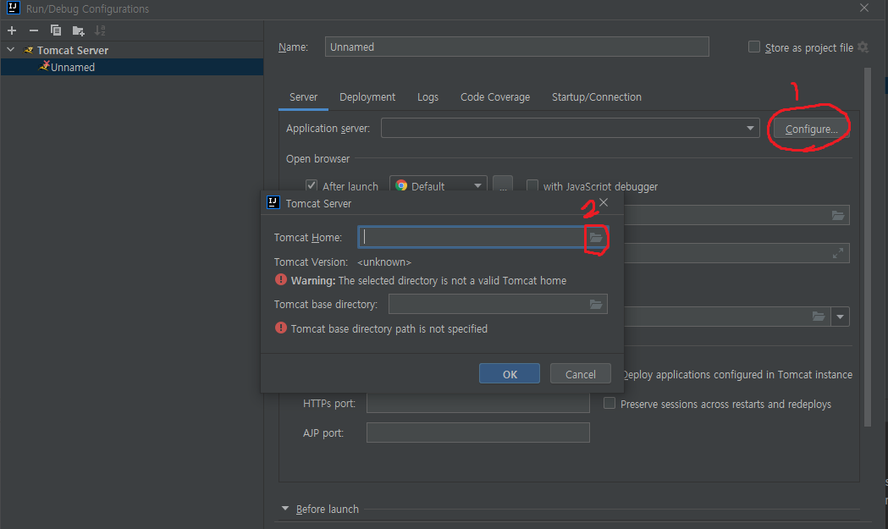Screen dimensions: 888x529
Task: Browse folder for Tomcat base directory
Action: 596,304
